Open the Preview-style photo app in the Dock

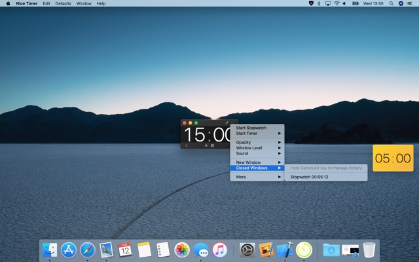pos(266,250)
